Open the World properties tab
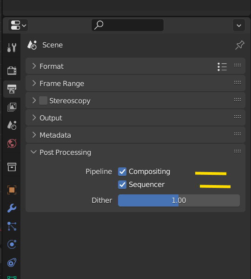251x279 pixels. [12, 143]
